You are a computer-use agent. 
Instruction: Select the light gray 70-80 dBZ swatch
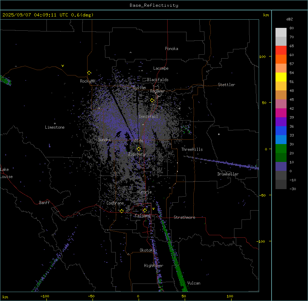click(281, 33)
